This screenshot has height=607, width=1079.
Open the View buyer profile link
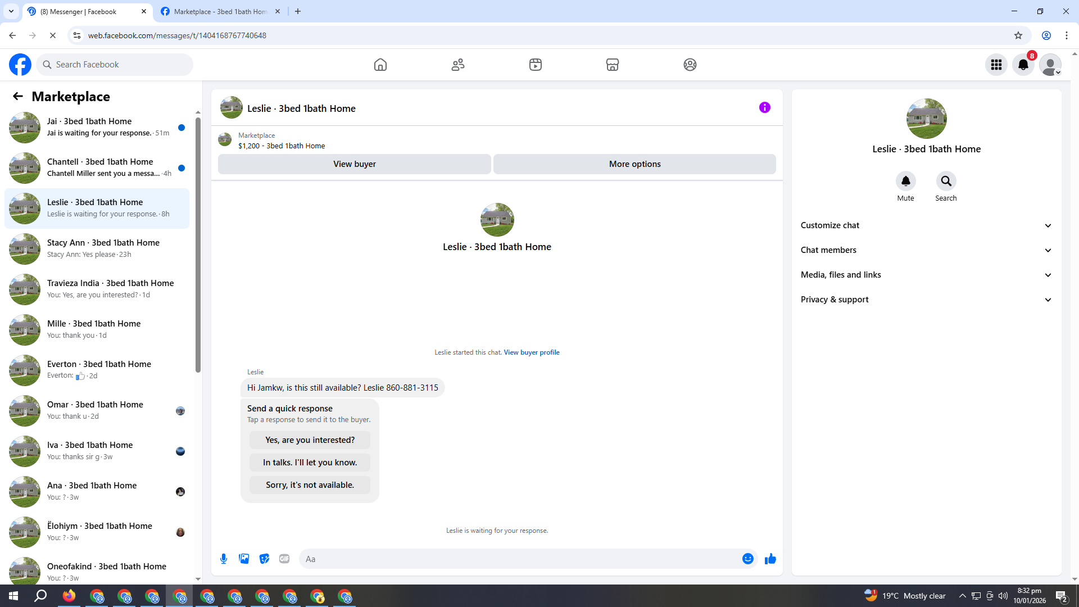[531, 352]
